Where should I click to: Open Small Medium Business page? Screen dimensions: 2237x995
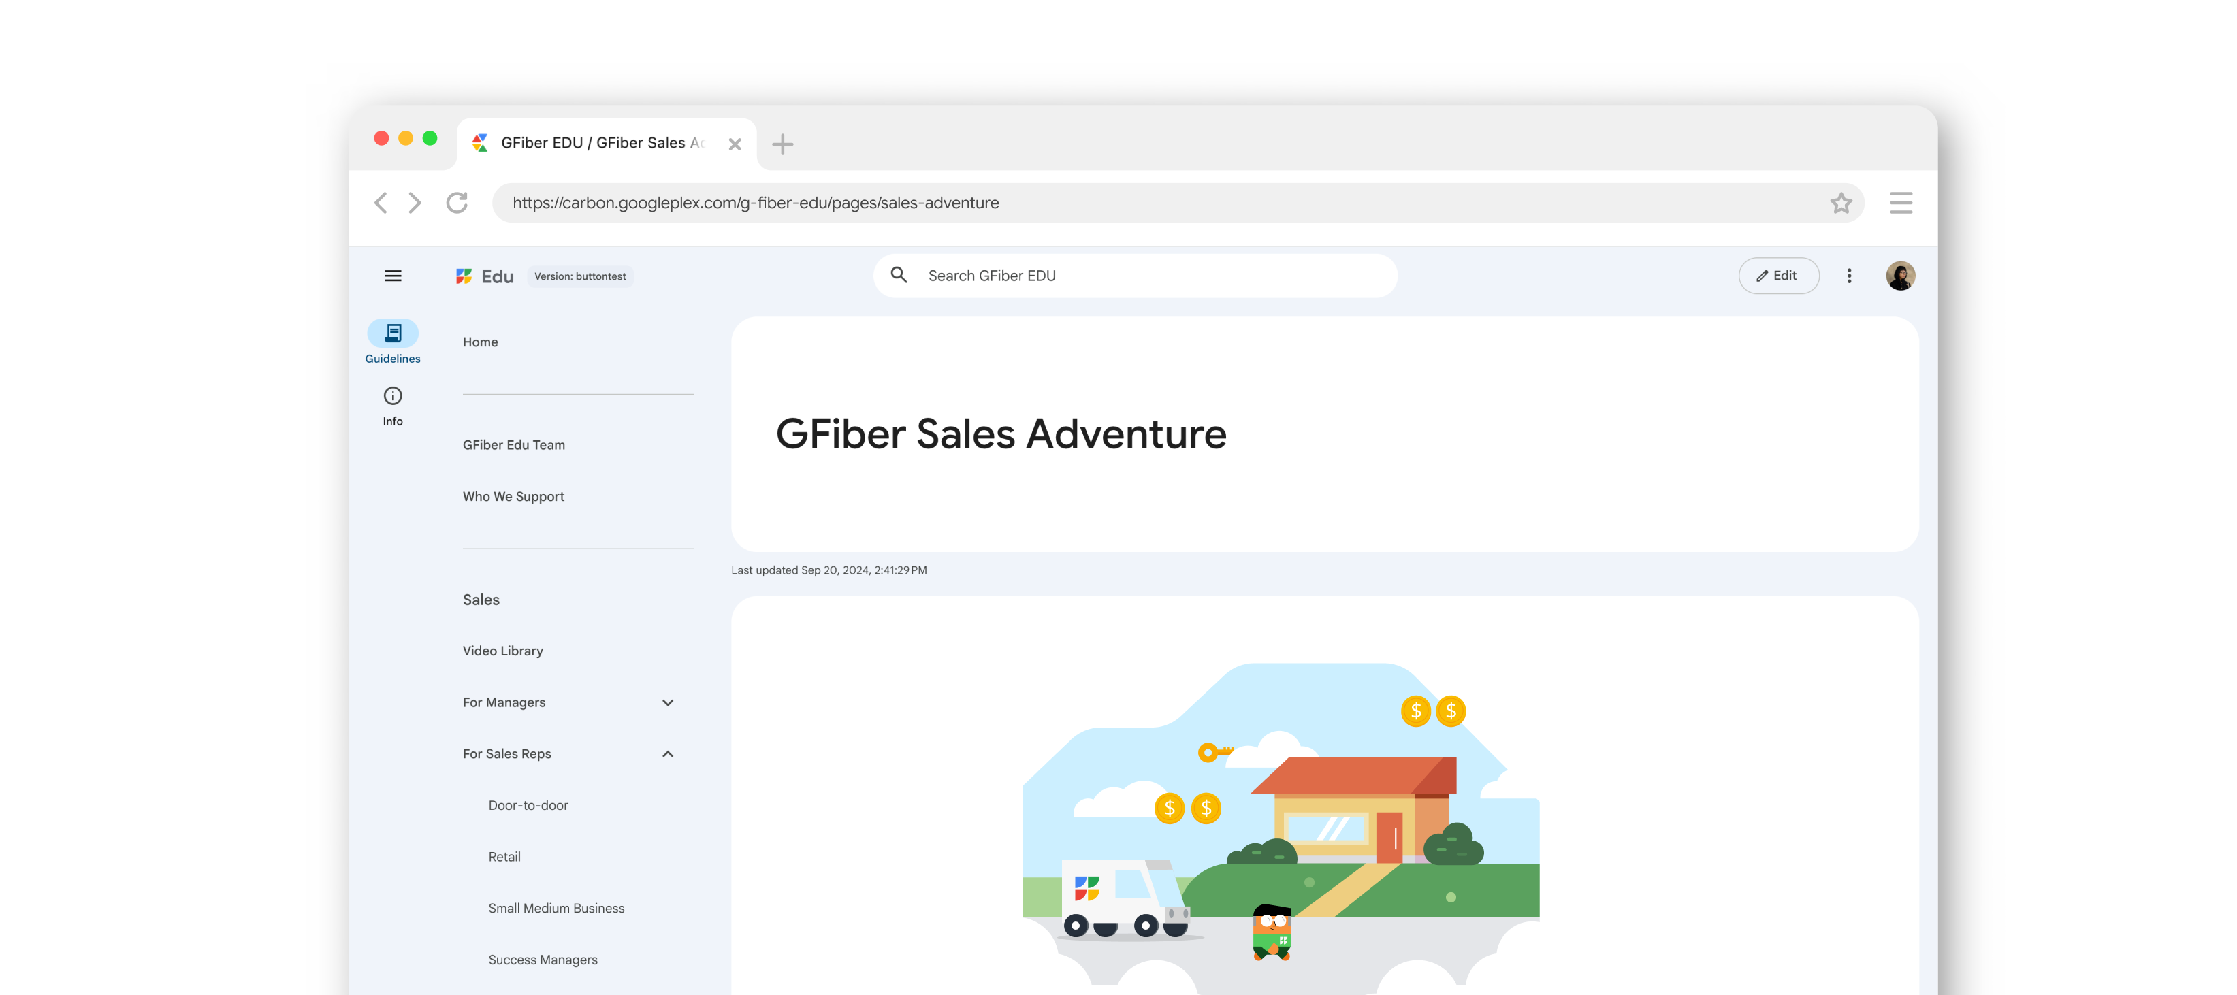pyautogui.click(x=556, y=908)
